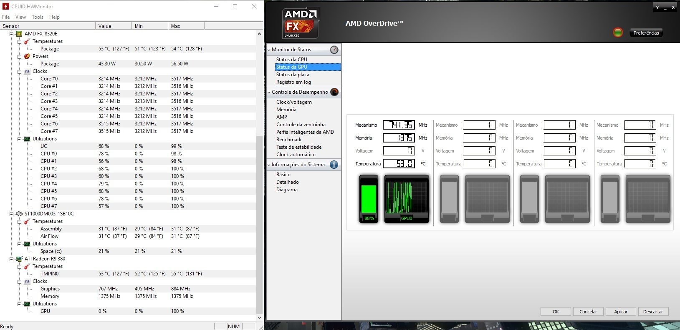
Task: Open the Tools menu in HWMonitor
Action: 38,17
